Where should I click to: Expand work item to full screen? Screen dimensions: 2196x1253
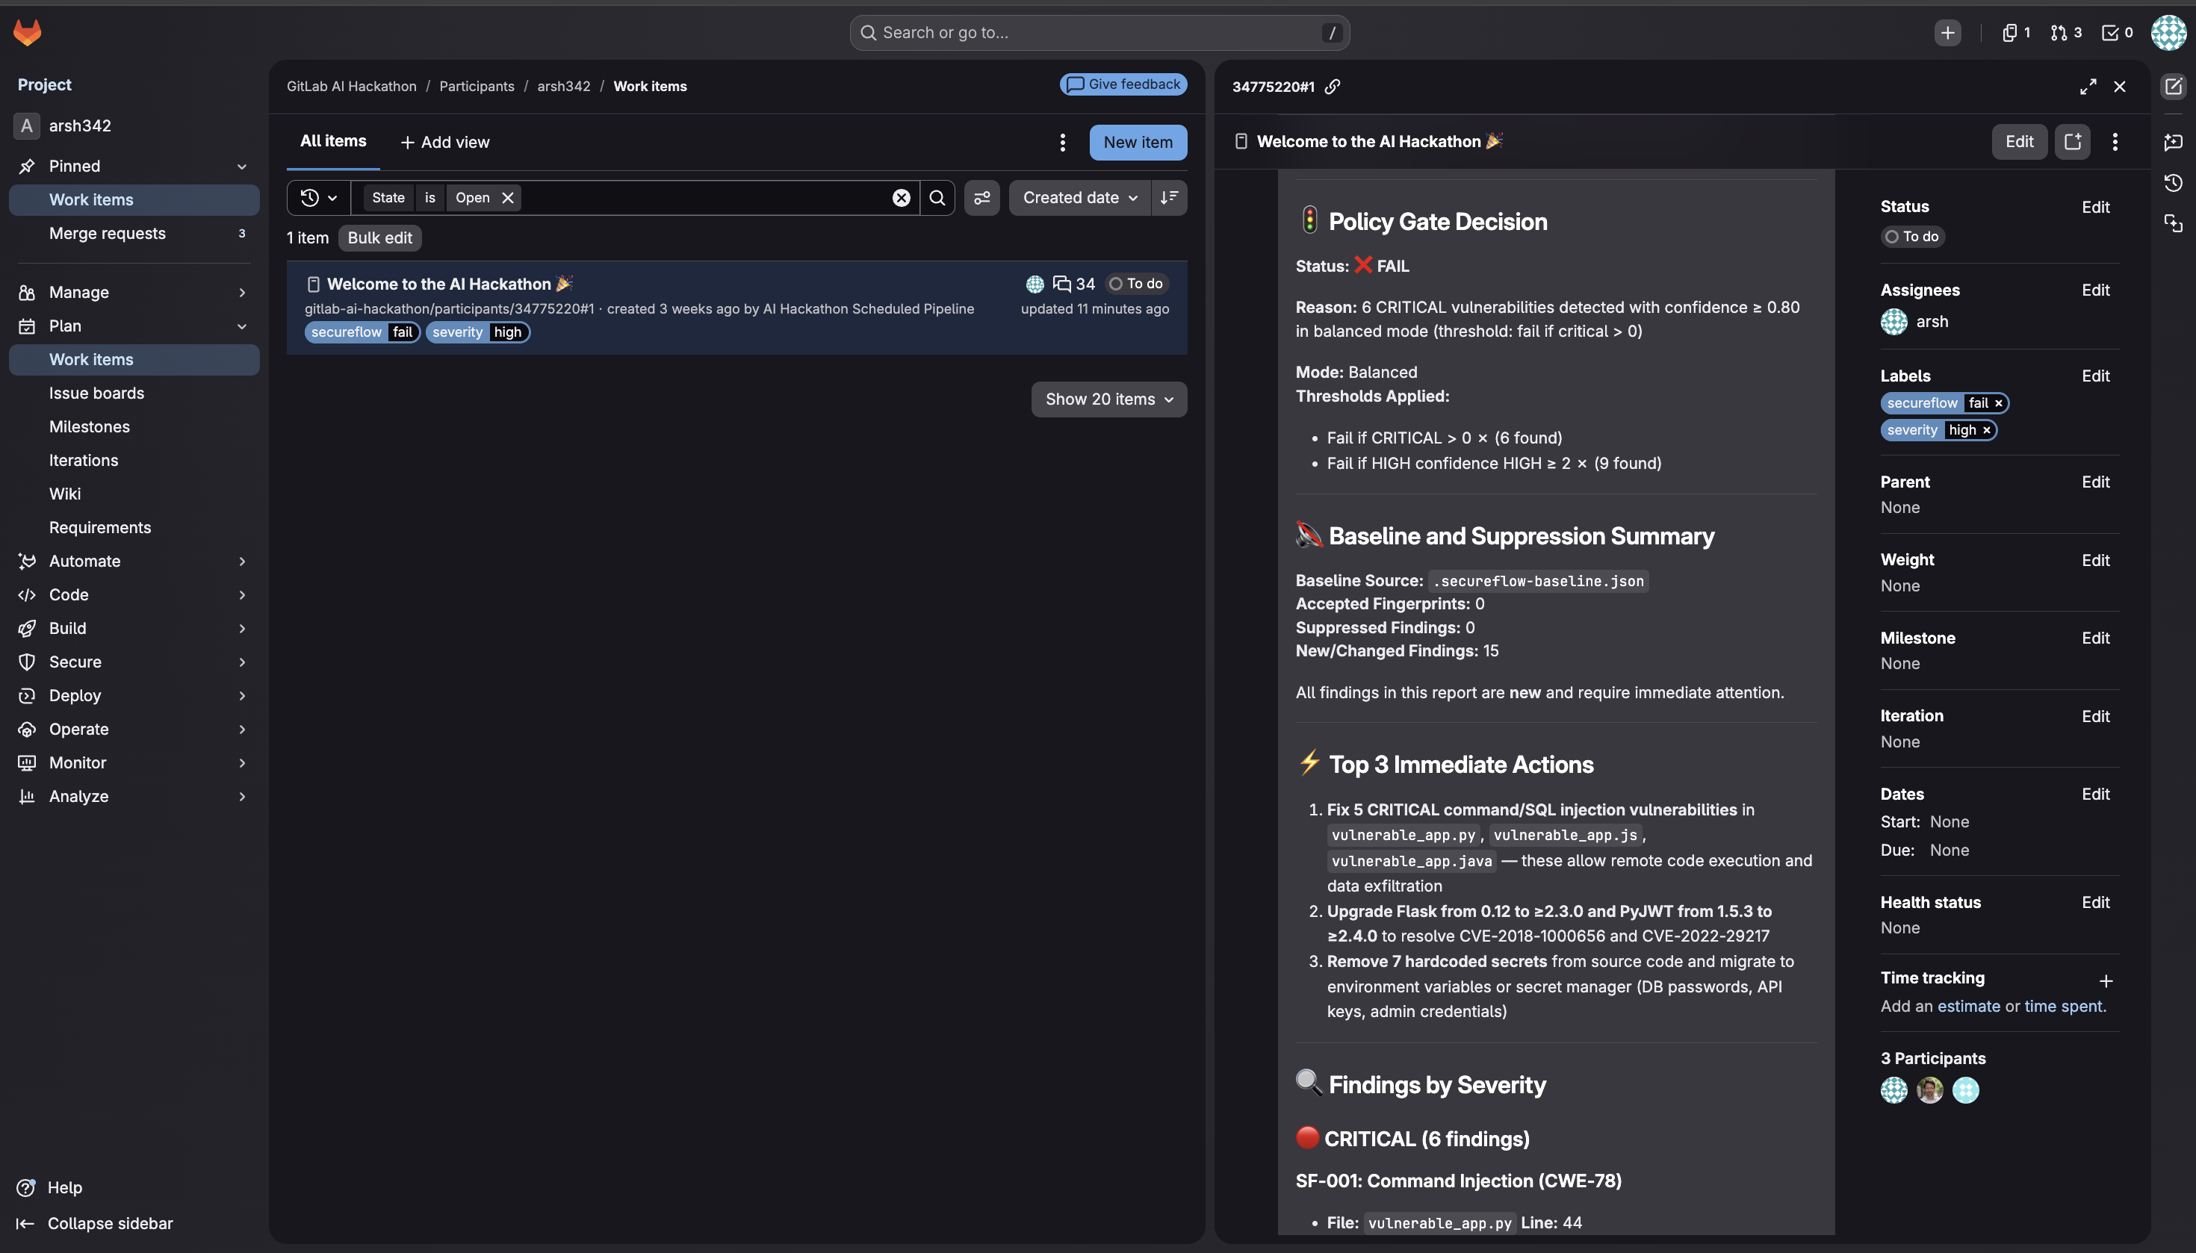click(2088, 87)
